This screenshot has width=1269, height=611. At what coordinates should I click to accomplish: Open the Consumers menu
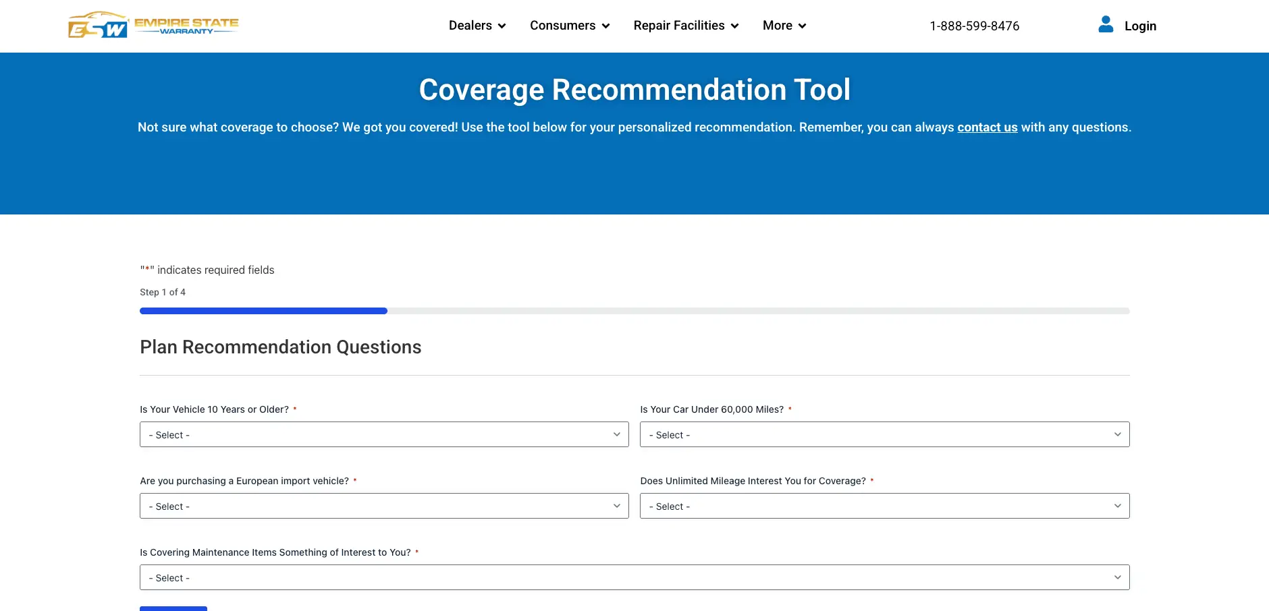(570, 26)
